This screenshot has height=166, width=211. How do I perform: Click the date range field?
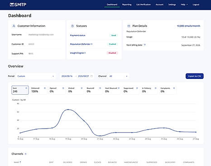pos(77,76)
